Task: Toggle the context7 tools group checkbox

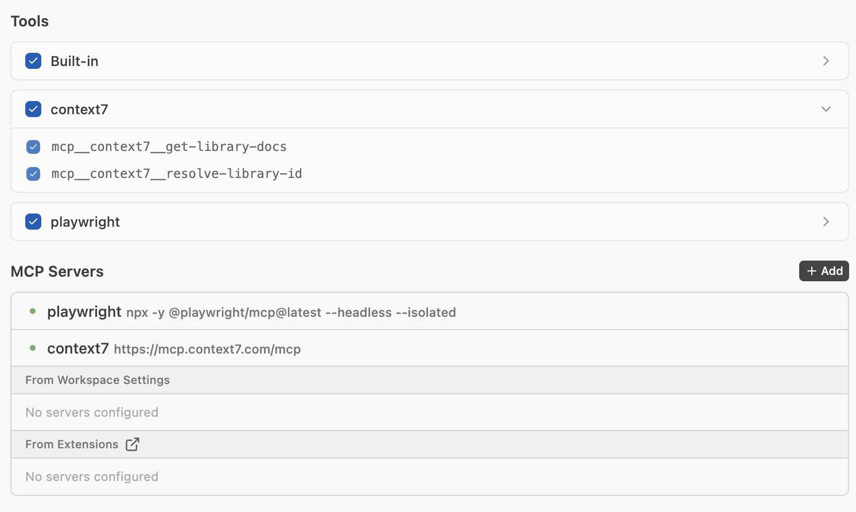Action: click(x=33, y=109)
